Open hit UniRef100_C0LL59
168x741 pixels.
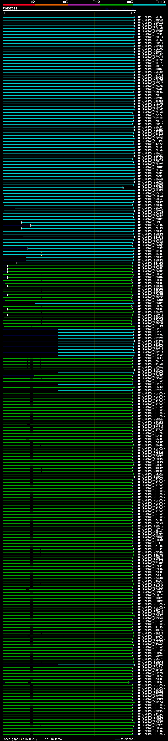150,17
